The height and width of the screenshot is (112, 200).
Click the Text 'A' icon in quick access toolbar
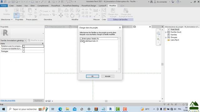[x=49, y=2]
